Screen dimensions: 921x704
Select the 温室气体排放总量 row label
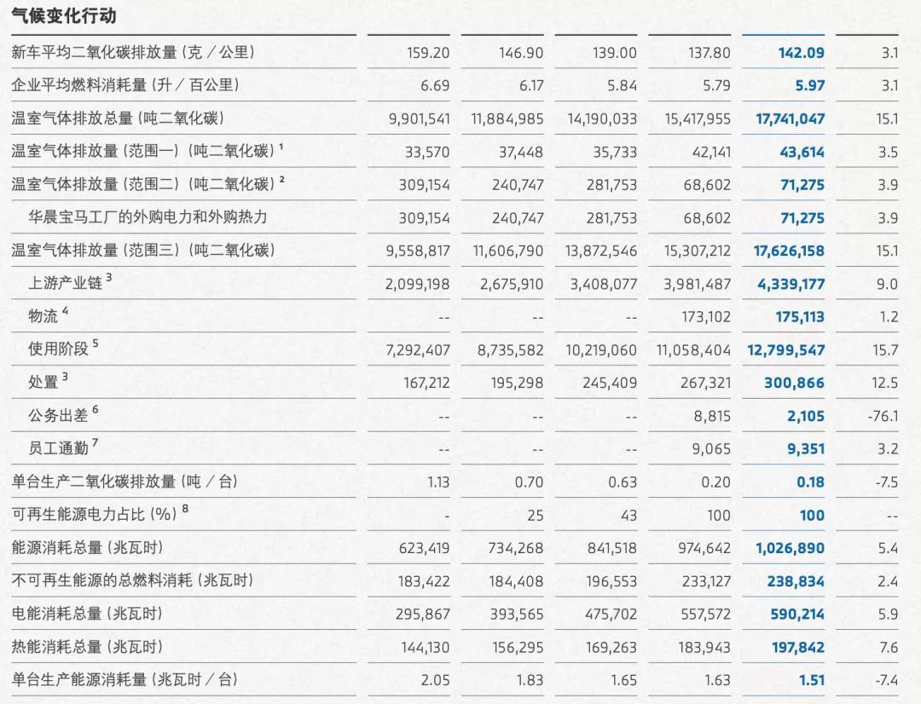click(x=90, y=118)
